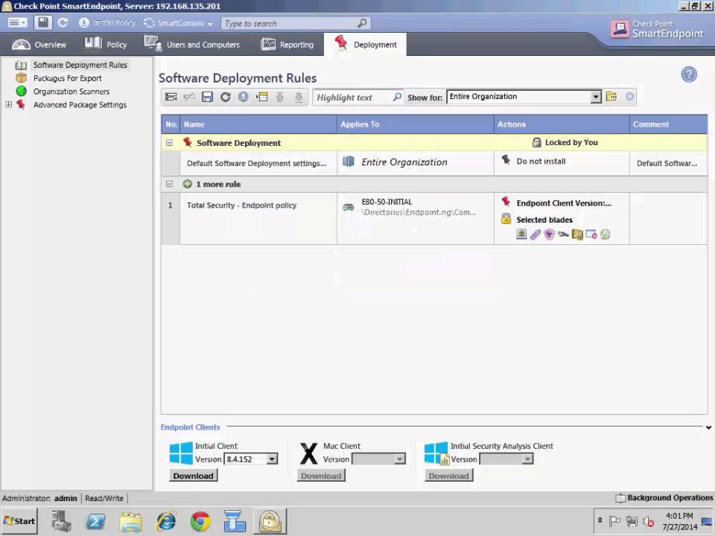Open Initial Client Version 8.4.152 dropdown
The image size is (715, 536).
tap(272, 459)
